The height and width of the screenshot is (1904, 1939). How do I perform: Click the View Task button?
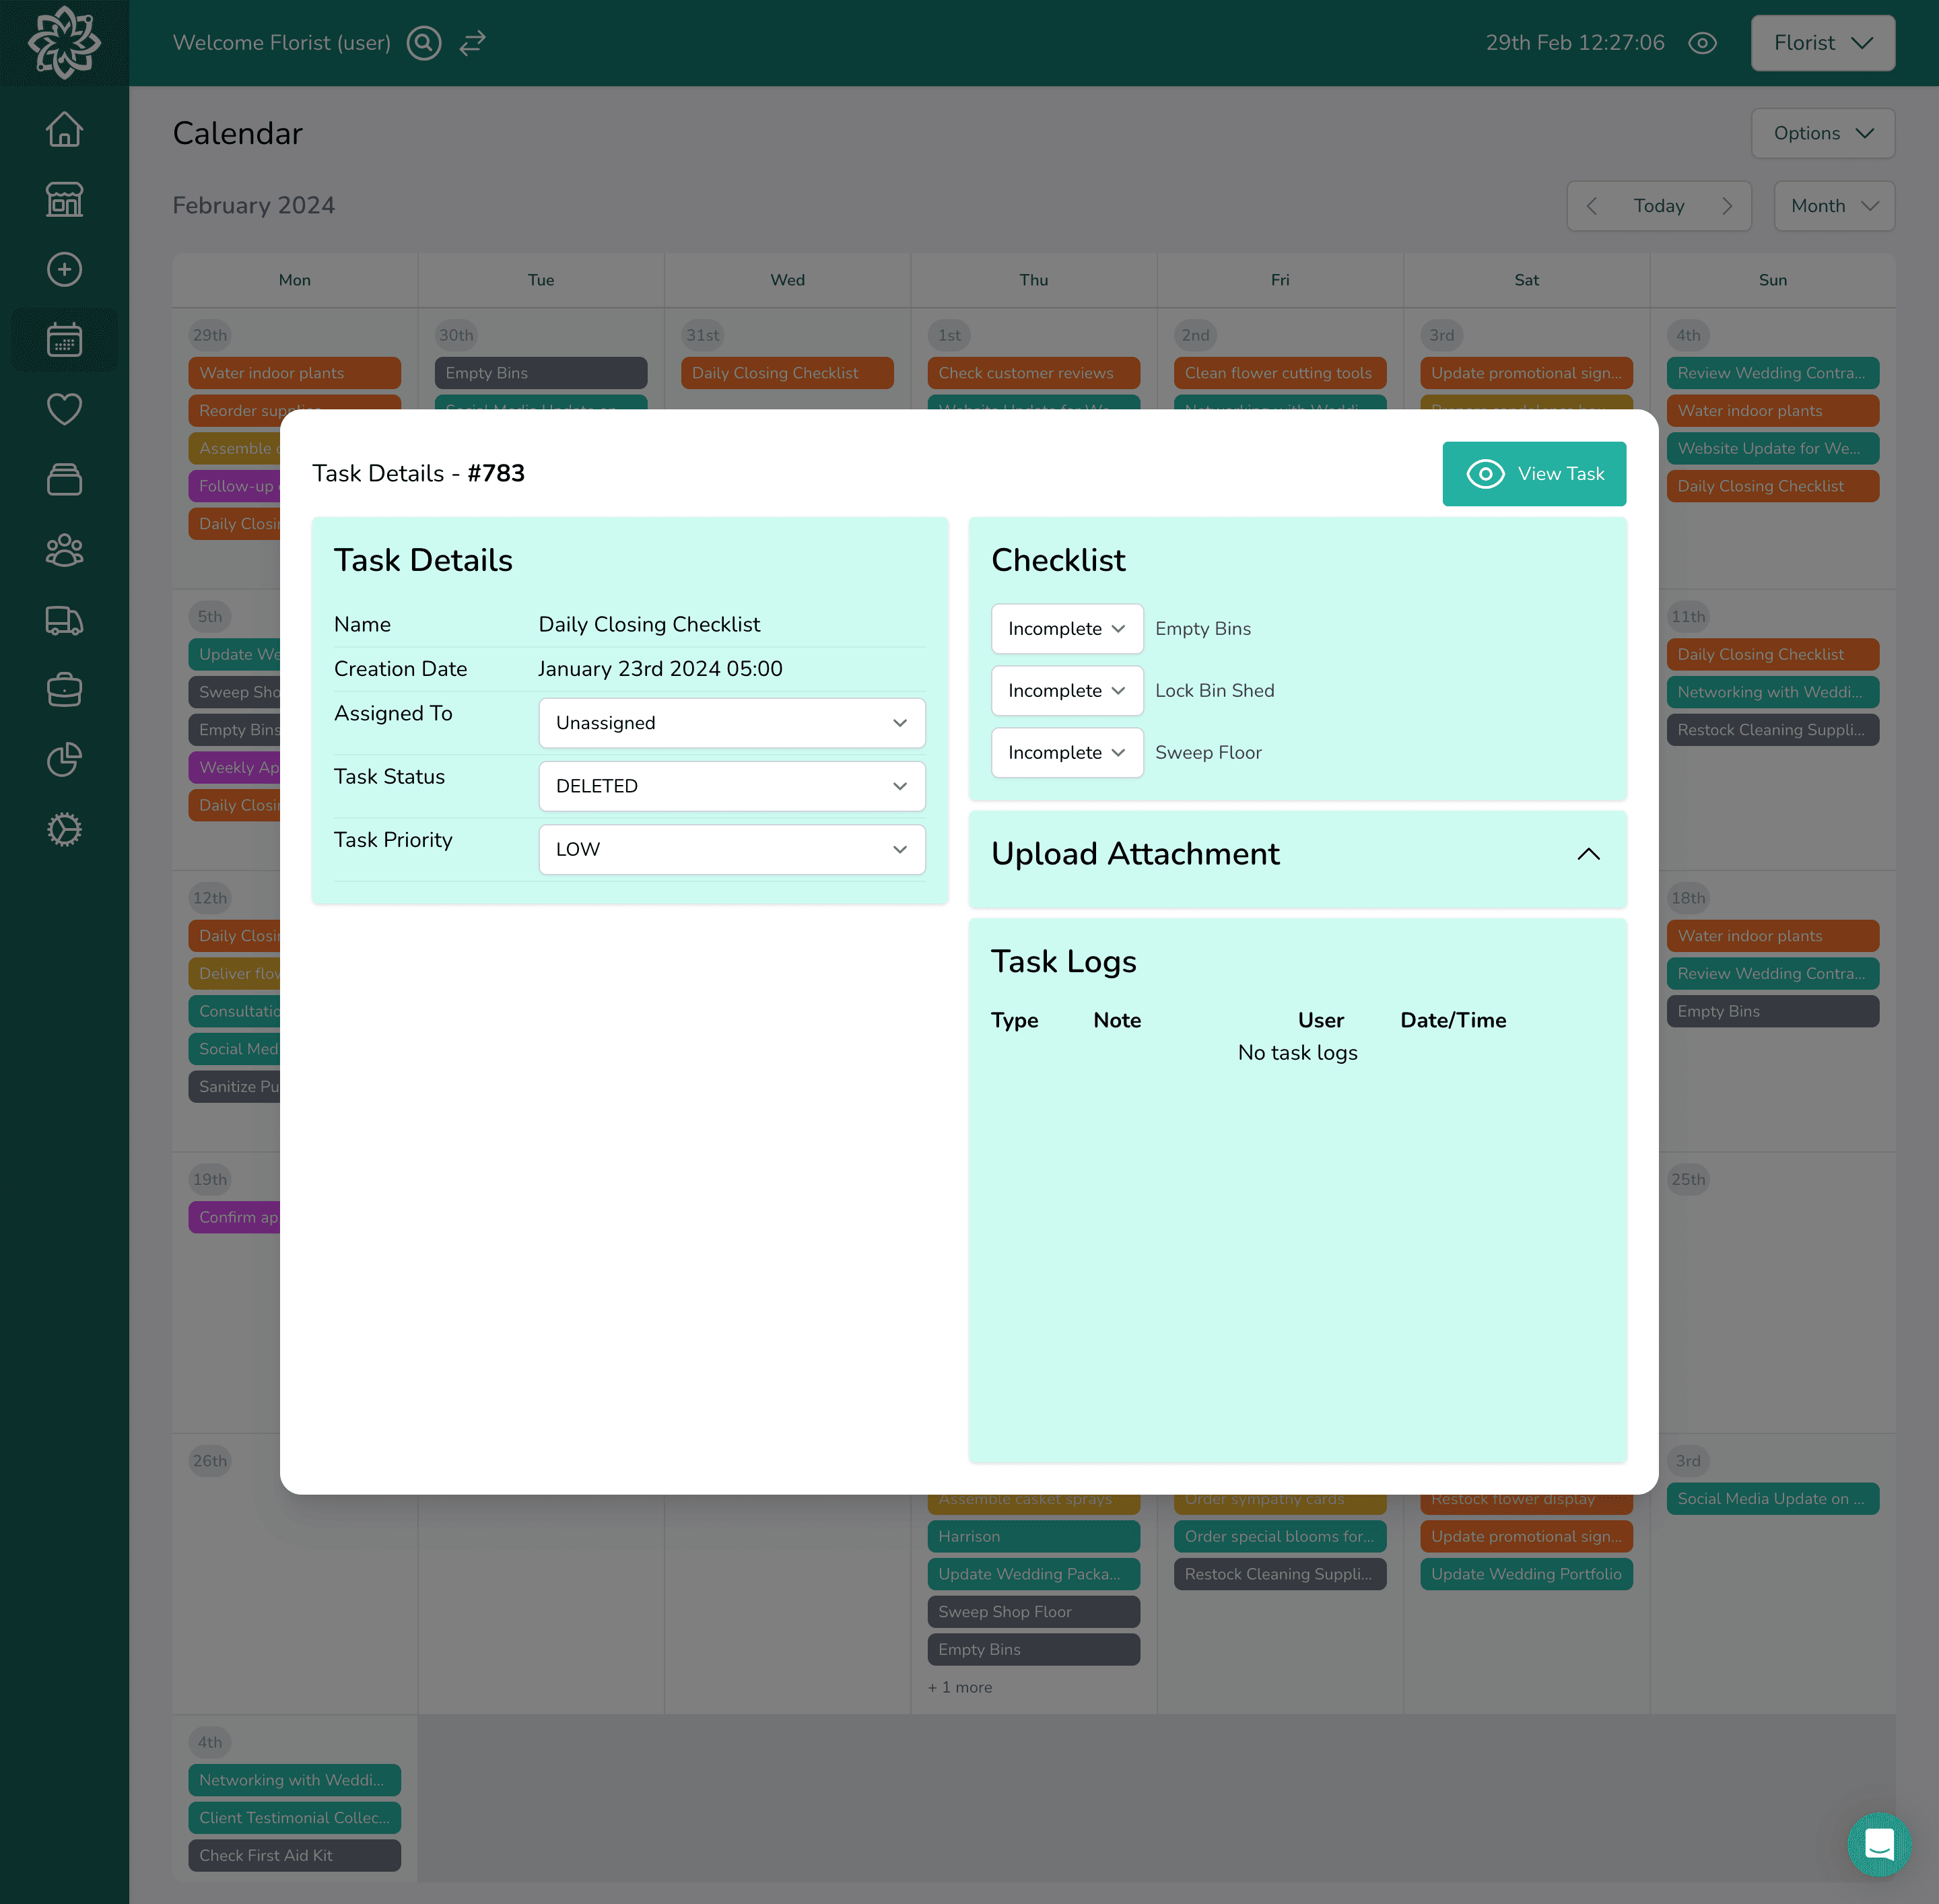(x=1534, y=473)
